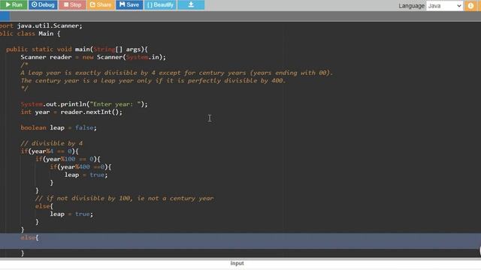Click the 'class Main {' declaration line

30,34
